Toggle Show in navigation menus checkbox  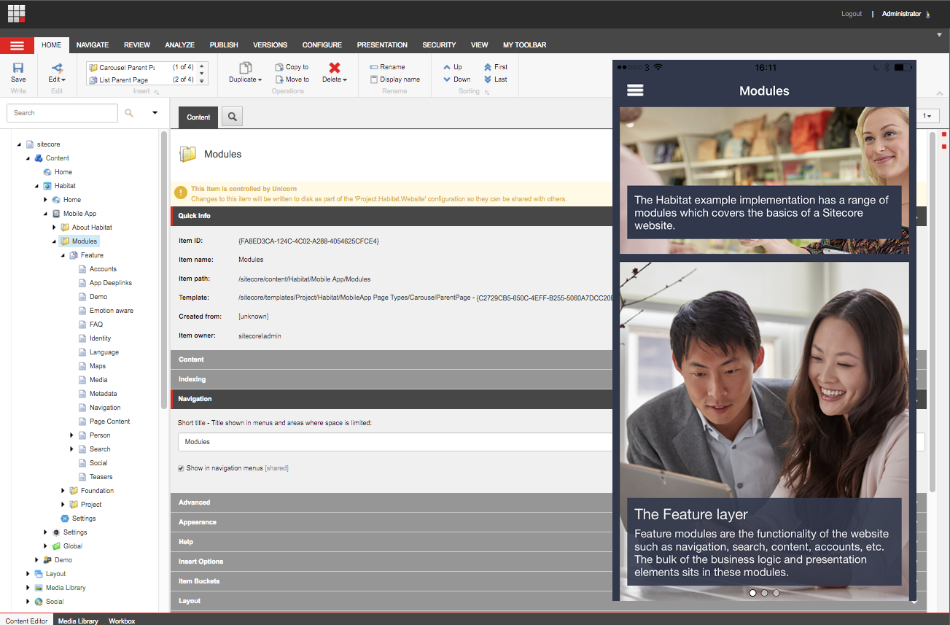[x=182, y=468]
